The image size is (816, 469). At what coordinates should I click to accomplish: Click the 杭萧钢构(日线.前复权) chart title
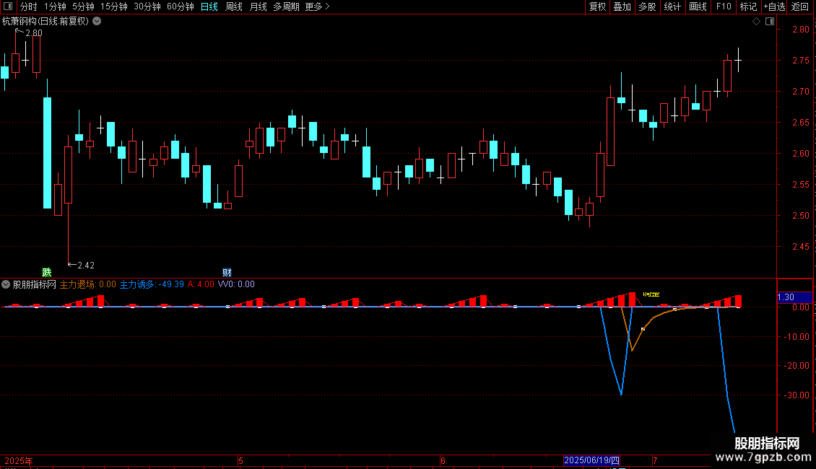coord(45,22)
